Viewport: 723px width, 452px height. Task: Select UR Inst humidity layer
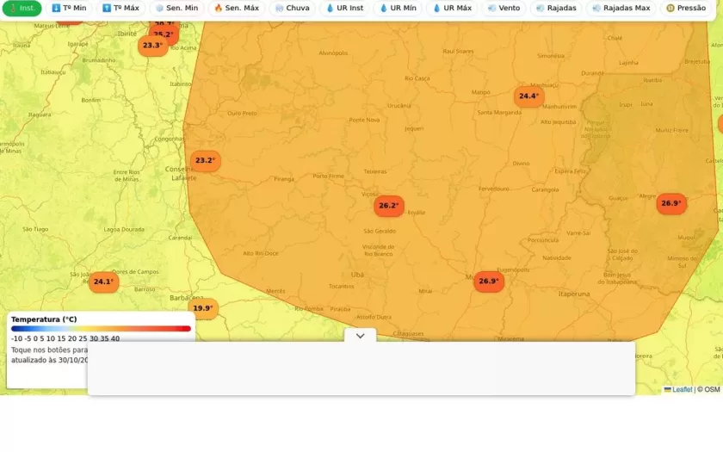[x=344, y=8]
